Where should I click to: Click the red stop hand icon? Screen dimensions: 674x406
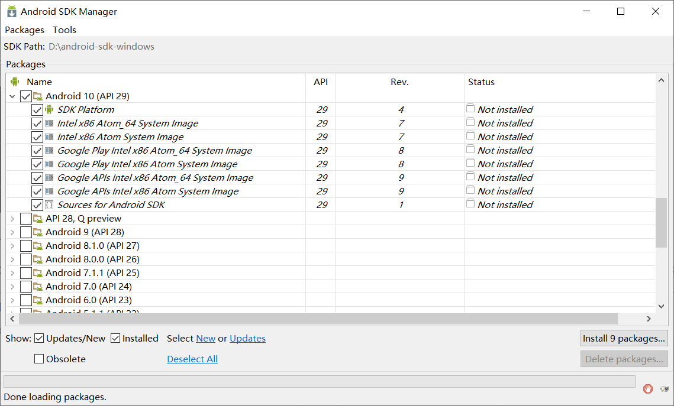click(x=648, y=388)
